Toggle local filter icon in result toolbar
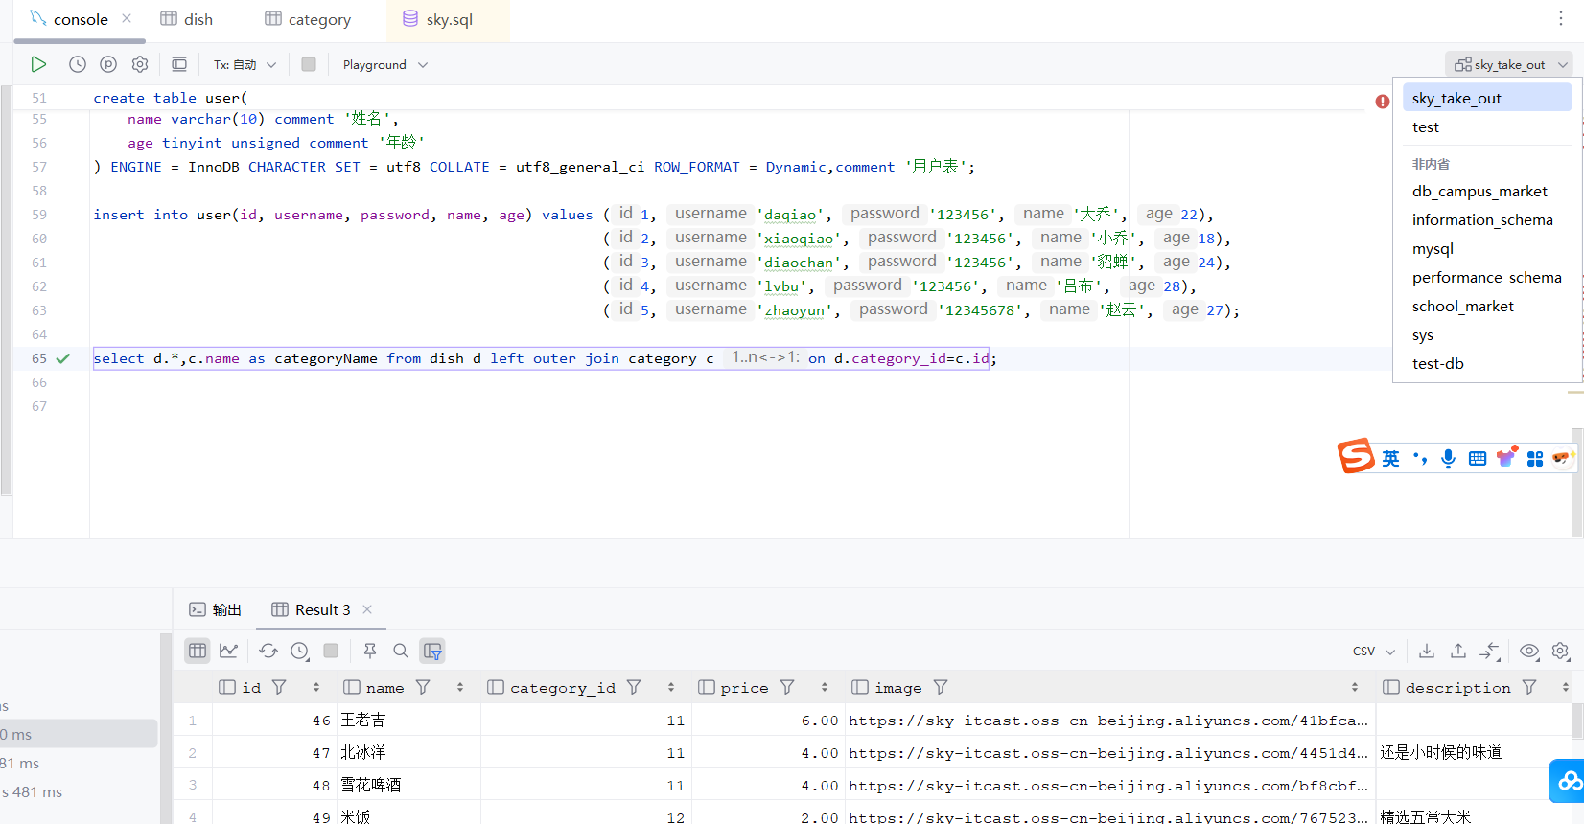Screen dimensions: 1584x824 pos(432,651)
